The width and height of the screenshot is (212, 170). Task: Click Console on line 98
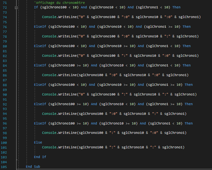[x=49, y=133]
